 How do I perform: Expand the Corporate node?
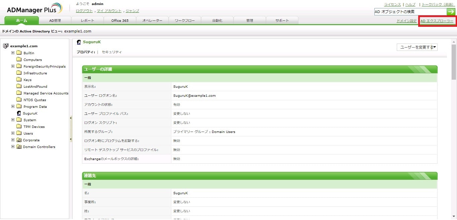13,140
